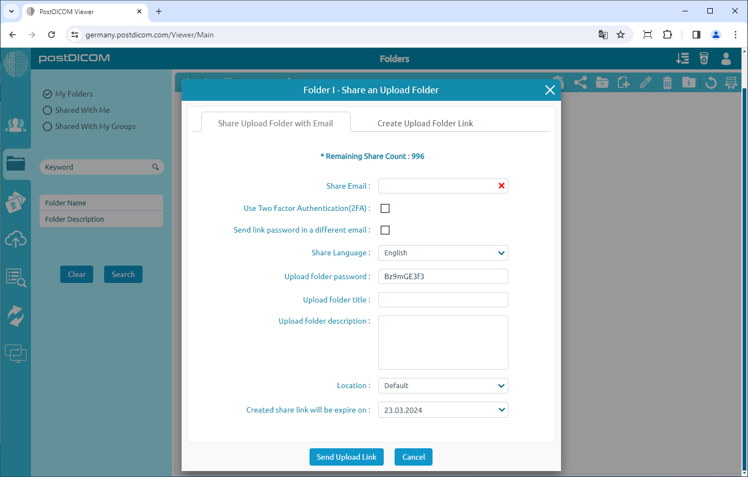Open the recycle bin in header

coord(704,59)
